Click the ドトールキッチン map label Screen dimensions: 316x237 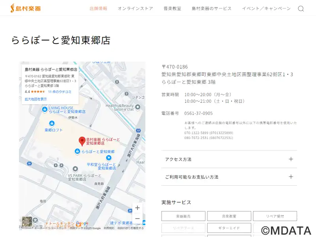(60, 223)
